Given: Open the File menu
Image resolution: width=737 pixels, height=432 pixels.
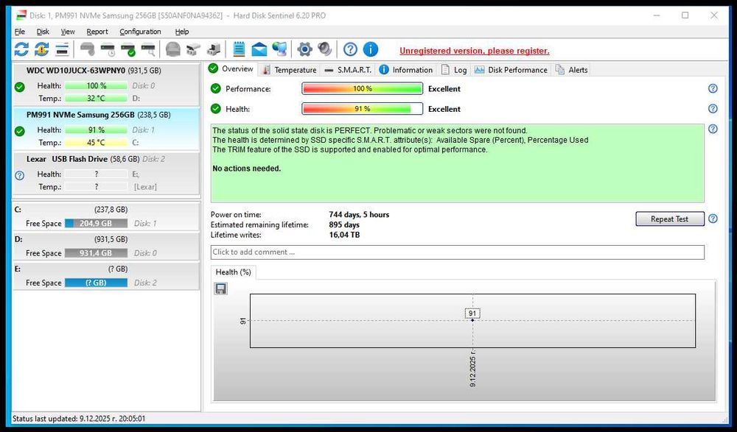Looking at the screenshot, I should coord(20,32).
